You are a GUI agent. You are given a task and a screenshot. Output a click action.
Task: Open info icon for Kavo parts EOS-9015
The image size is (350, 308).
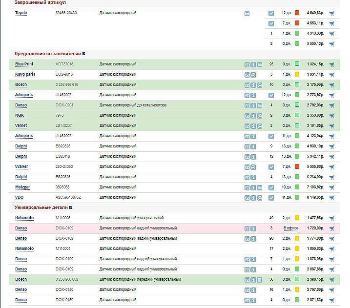point(253,75)
